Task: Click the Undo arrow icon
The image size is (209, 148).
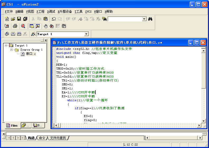Action: [54, 19]
